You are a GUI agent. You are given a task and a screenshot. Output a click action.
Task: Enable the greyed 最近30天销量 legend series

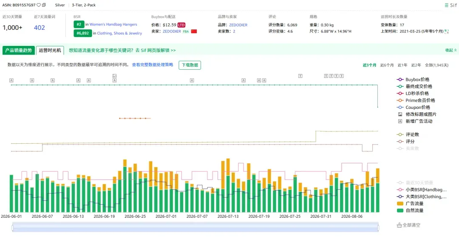415,182
